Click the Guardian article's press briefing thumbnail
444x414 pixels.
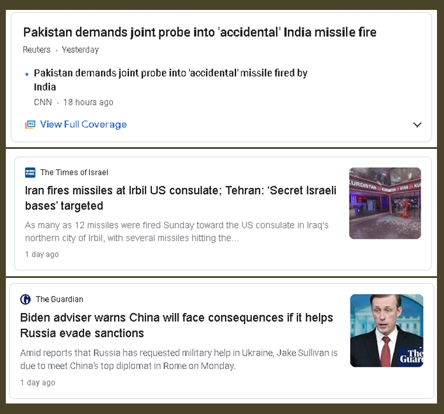(x=387, y=330)
